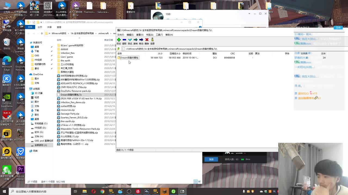Screen dimensions: 348x195
Task: Click the Test (测试) checkmark icon
Action: click(130, 40)
